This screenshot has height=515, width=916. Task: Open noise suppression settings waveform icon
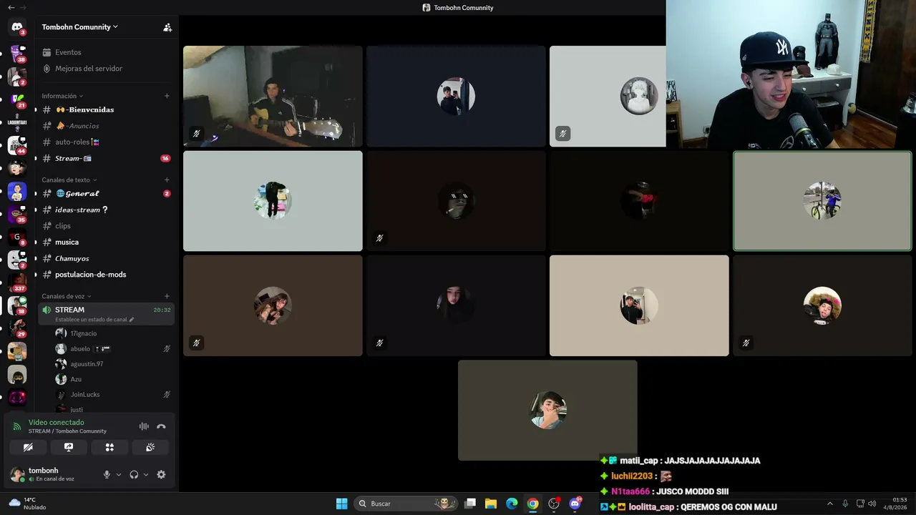pos(144,426)
